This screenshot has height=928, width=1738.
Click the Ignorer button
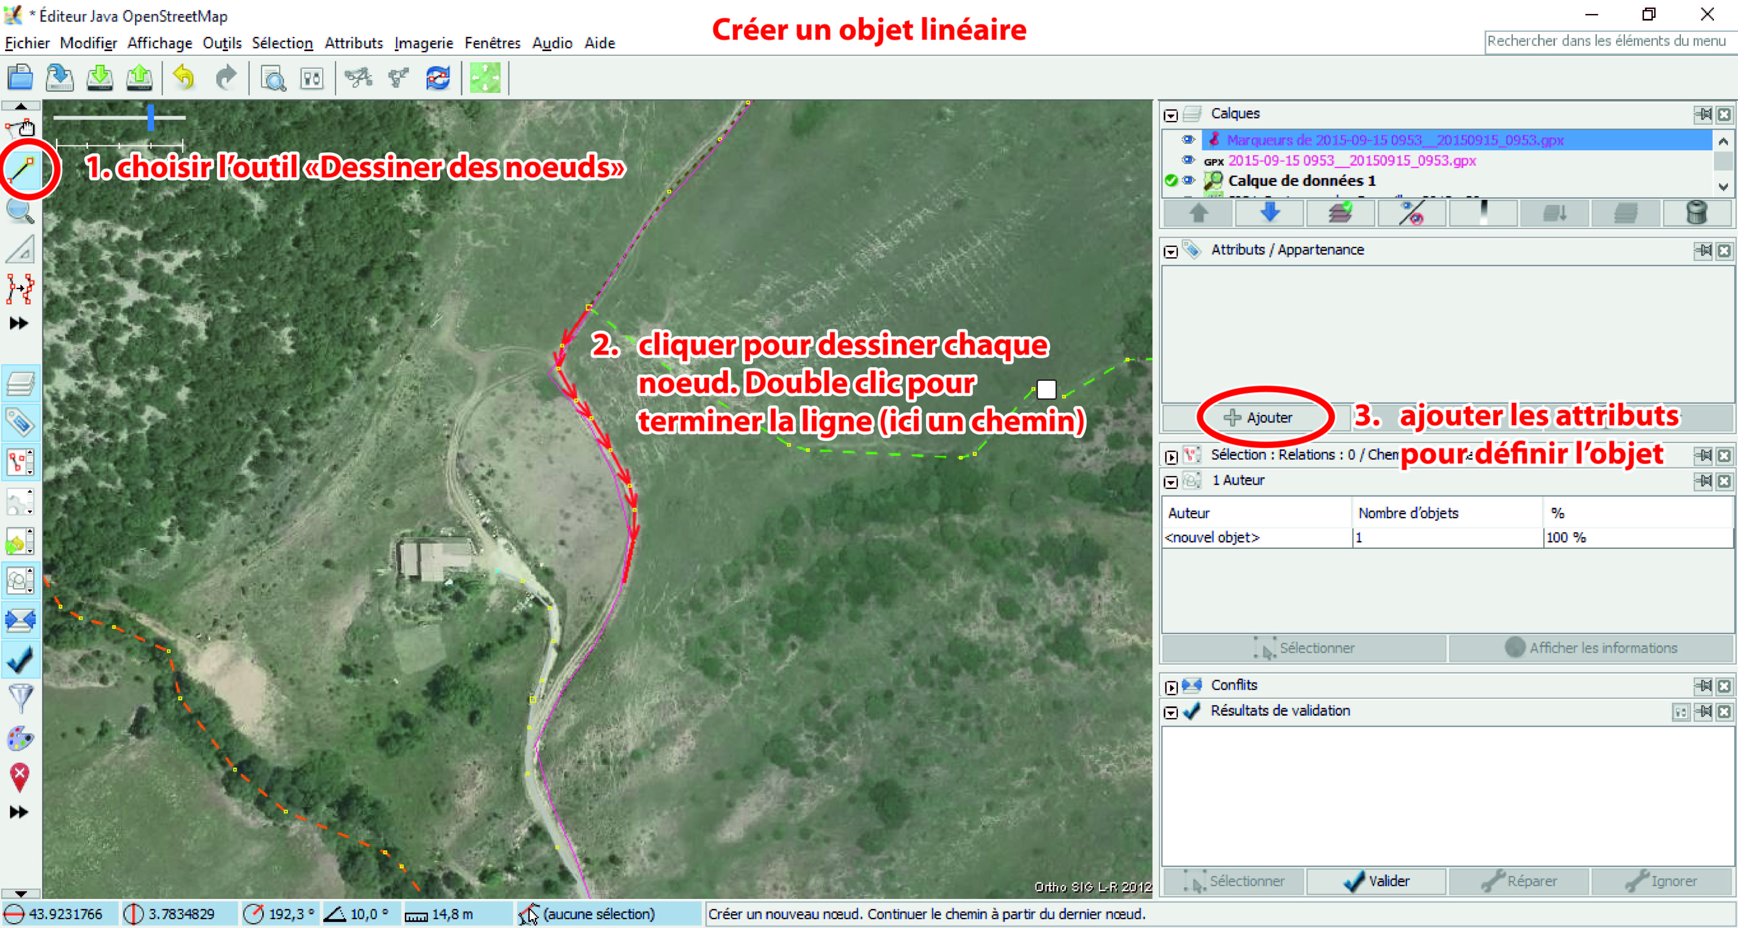tap(1662, 882)
